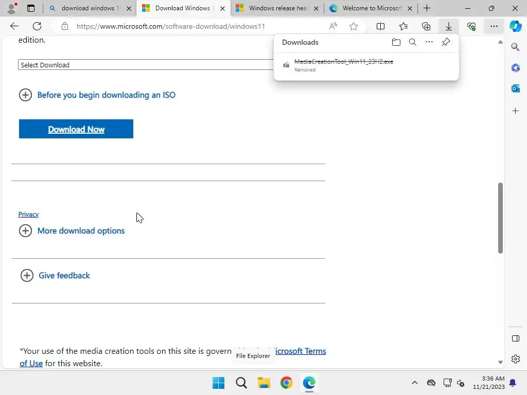Search within downloads
527x395 pixels.
(x=413, y=42)
